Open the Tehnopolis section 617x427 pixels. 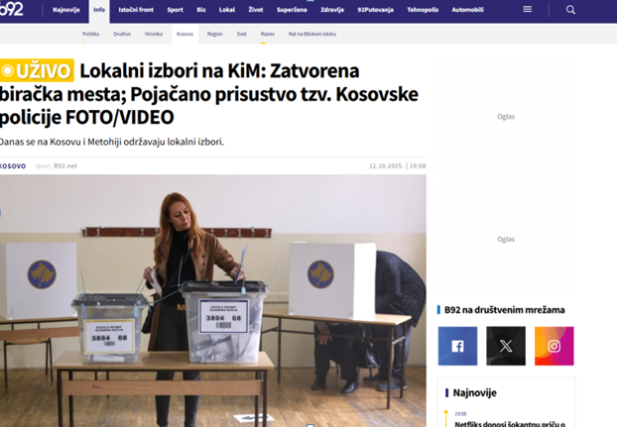[x=423, y=10]
